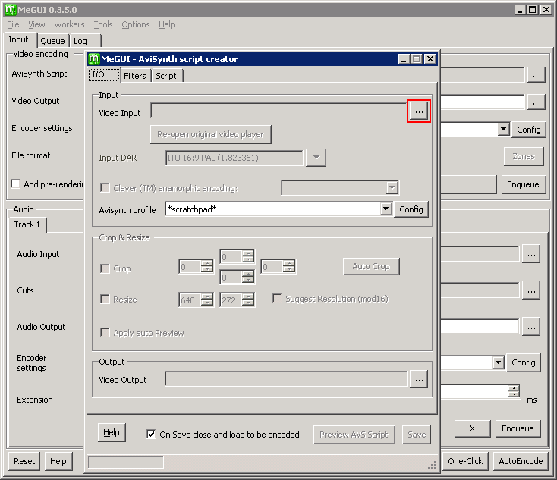Expand the Avisynth profile dropdown
This screenshot has width=557, height=480.
click(x=385, y=209)
